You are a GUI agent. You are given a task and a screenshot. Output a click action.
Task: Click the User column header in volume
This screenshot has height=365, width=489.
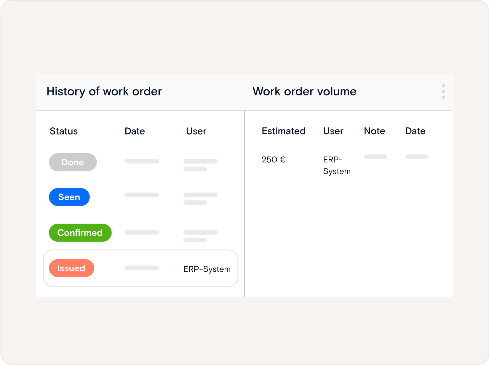coord(333,131)
